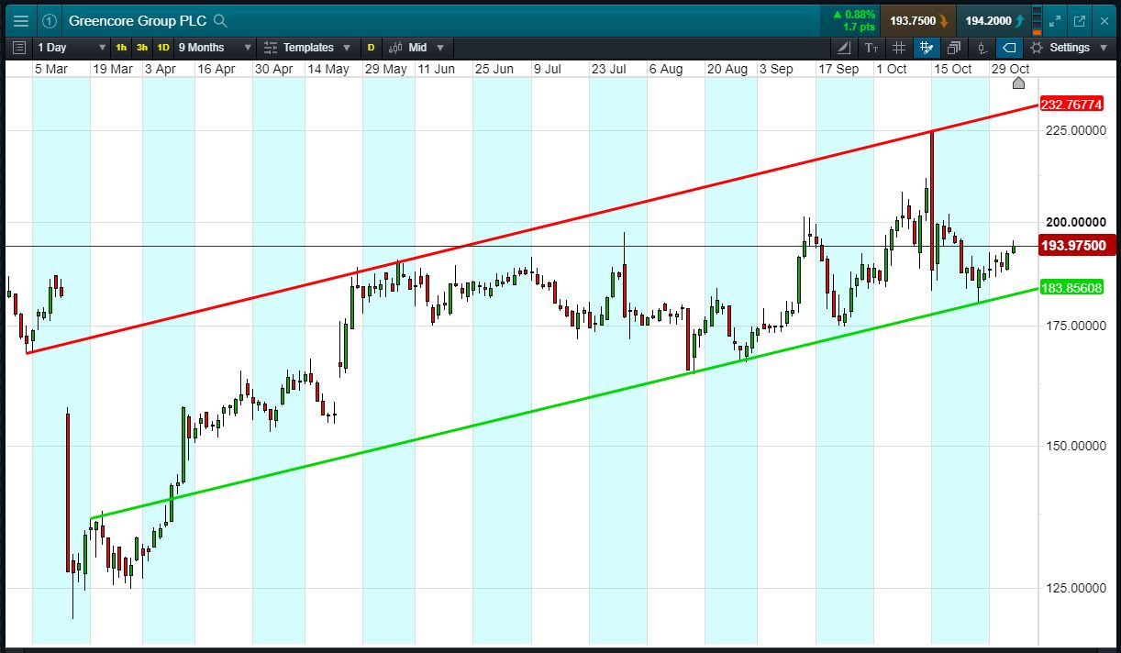Search instruments via magnifier icon
The image size is (1121, 653).
[x=220, y=20]
